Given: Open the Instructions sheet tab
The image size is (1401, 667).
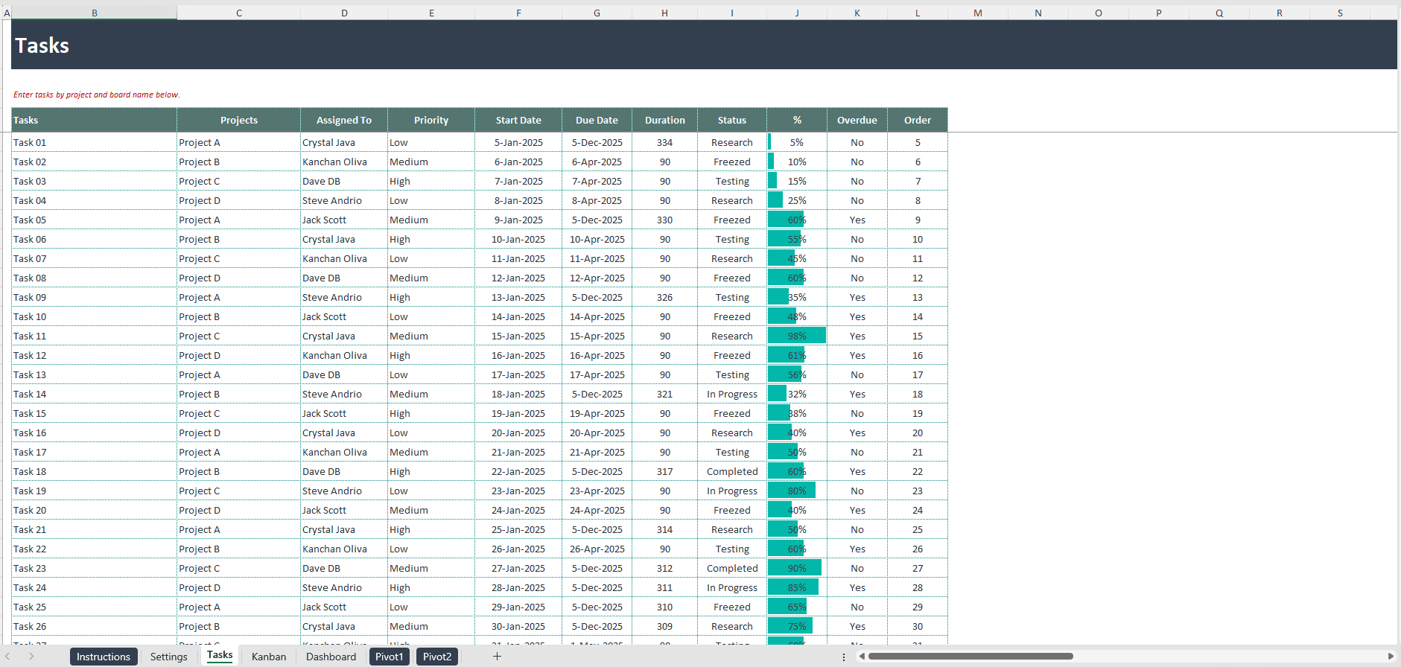Looking at the screenshot, I should (x=104, y=657).
